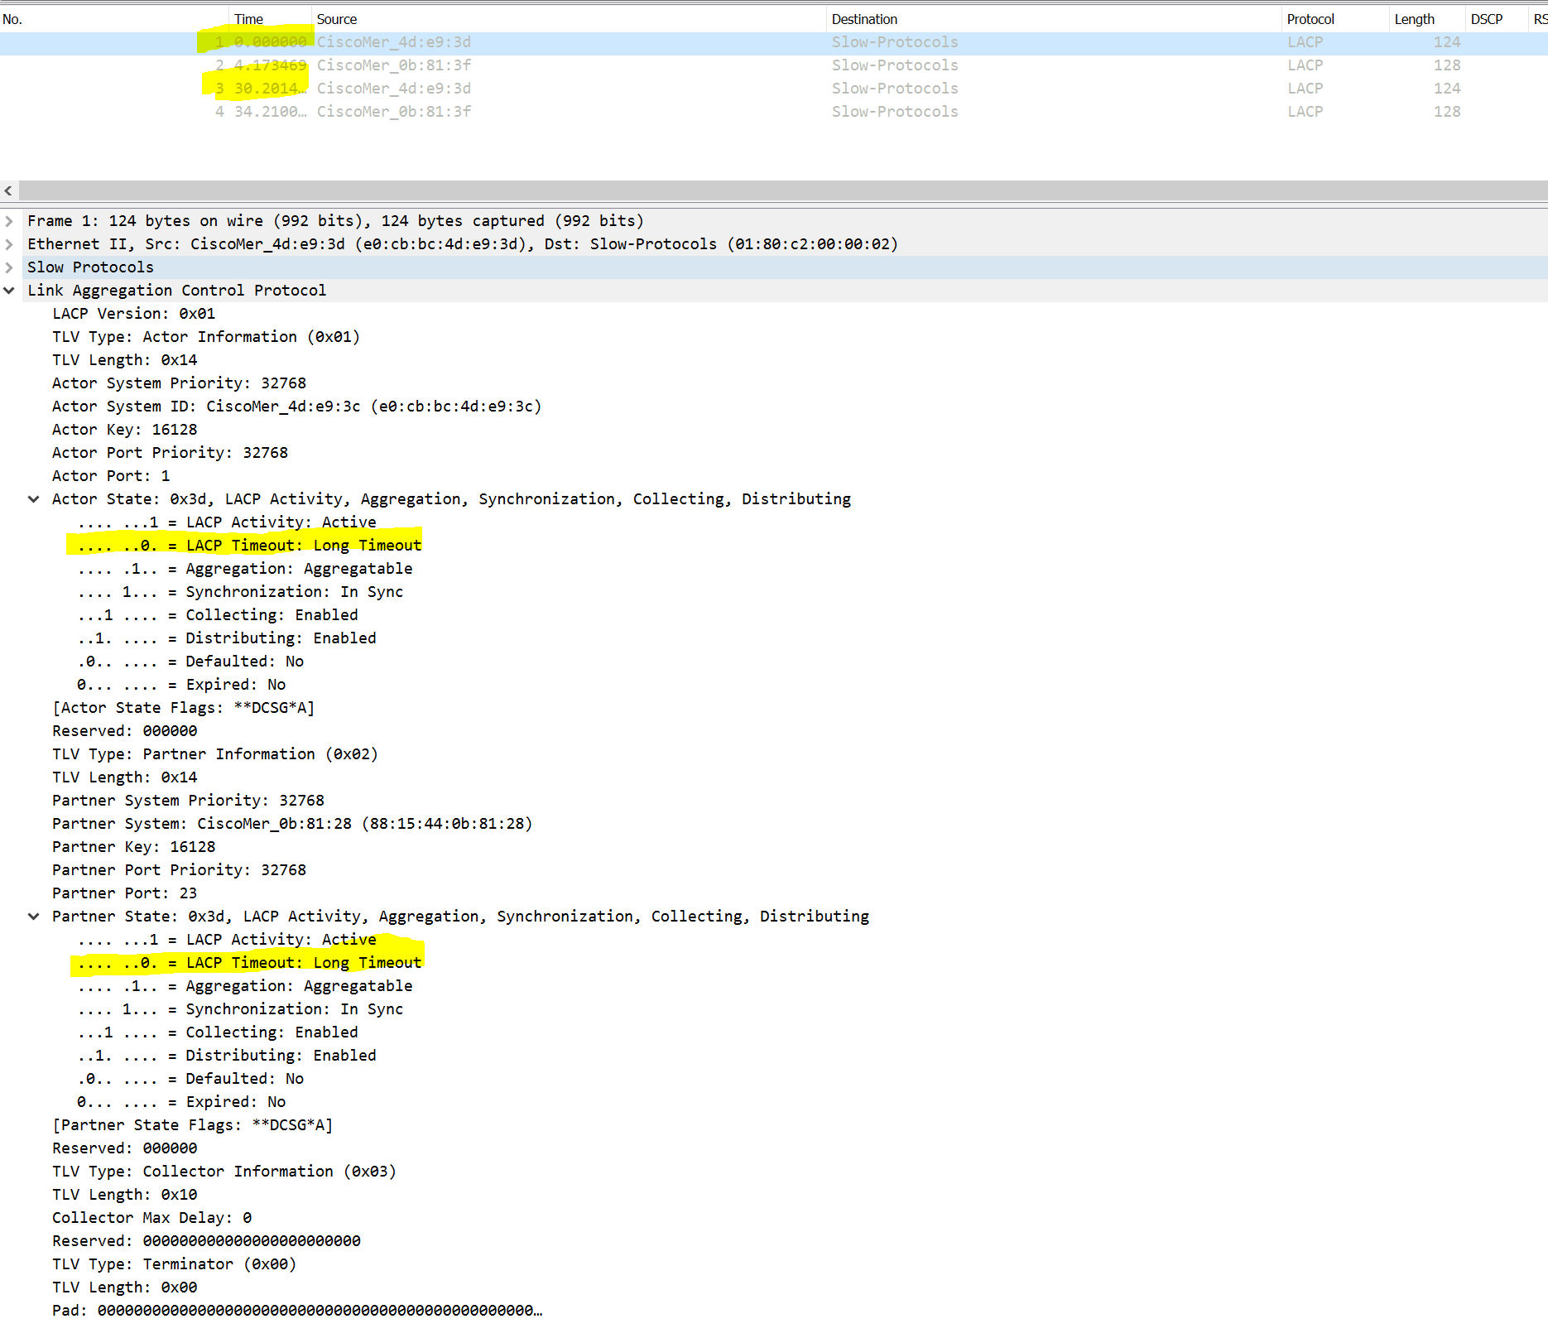Sort packets by the Destination column

click(x=864, y=18)
